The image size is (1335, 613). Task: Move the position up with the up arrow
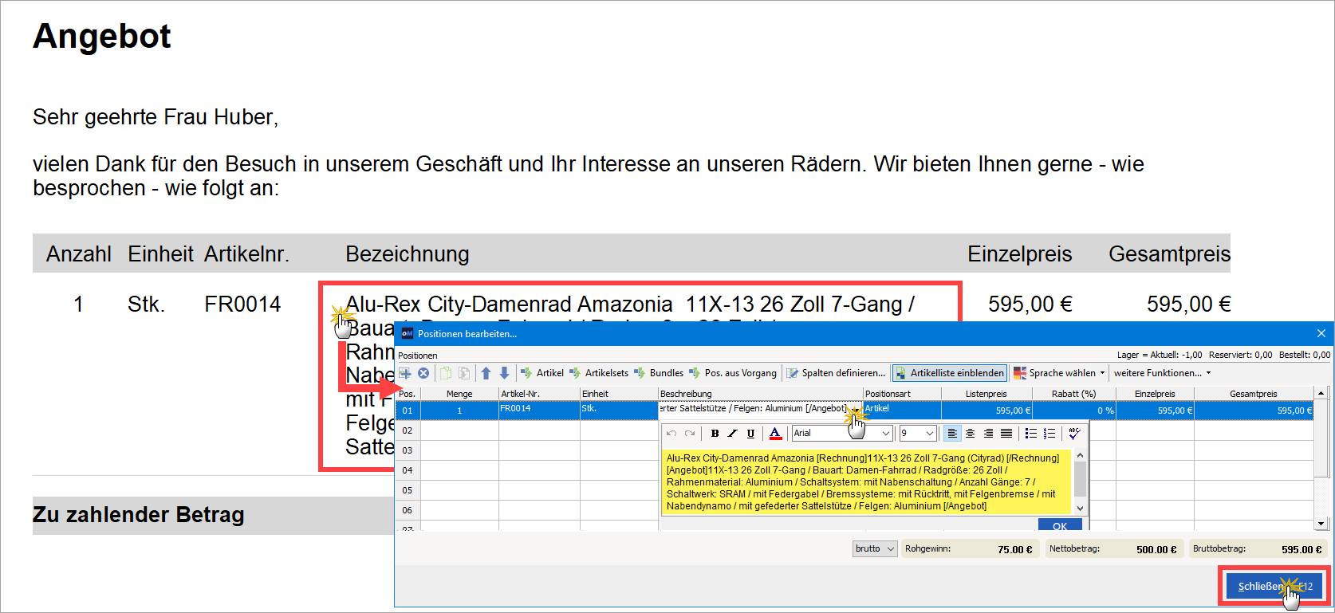coord(486,373)
